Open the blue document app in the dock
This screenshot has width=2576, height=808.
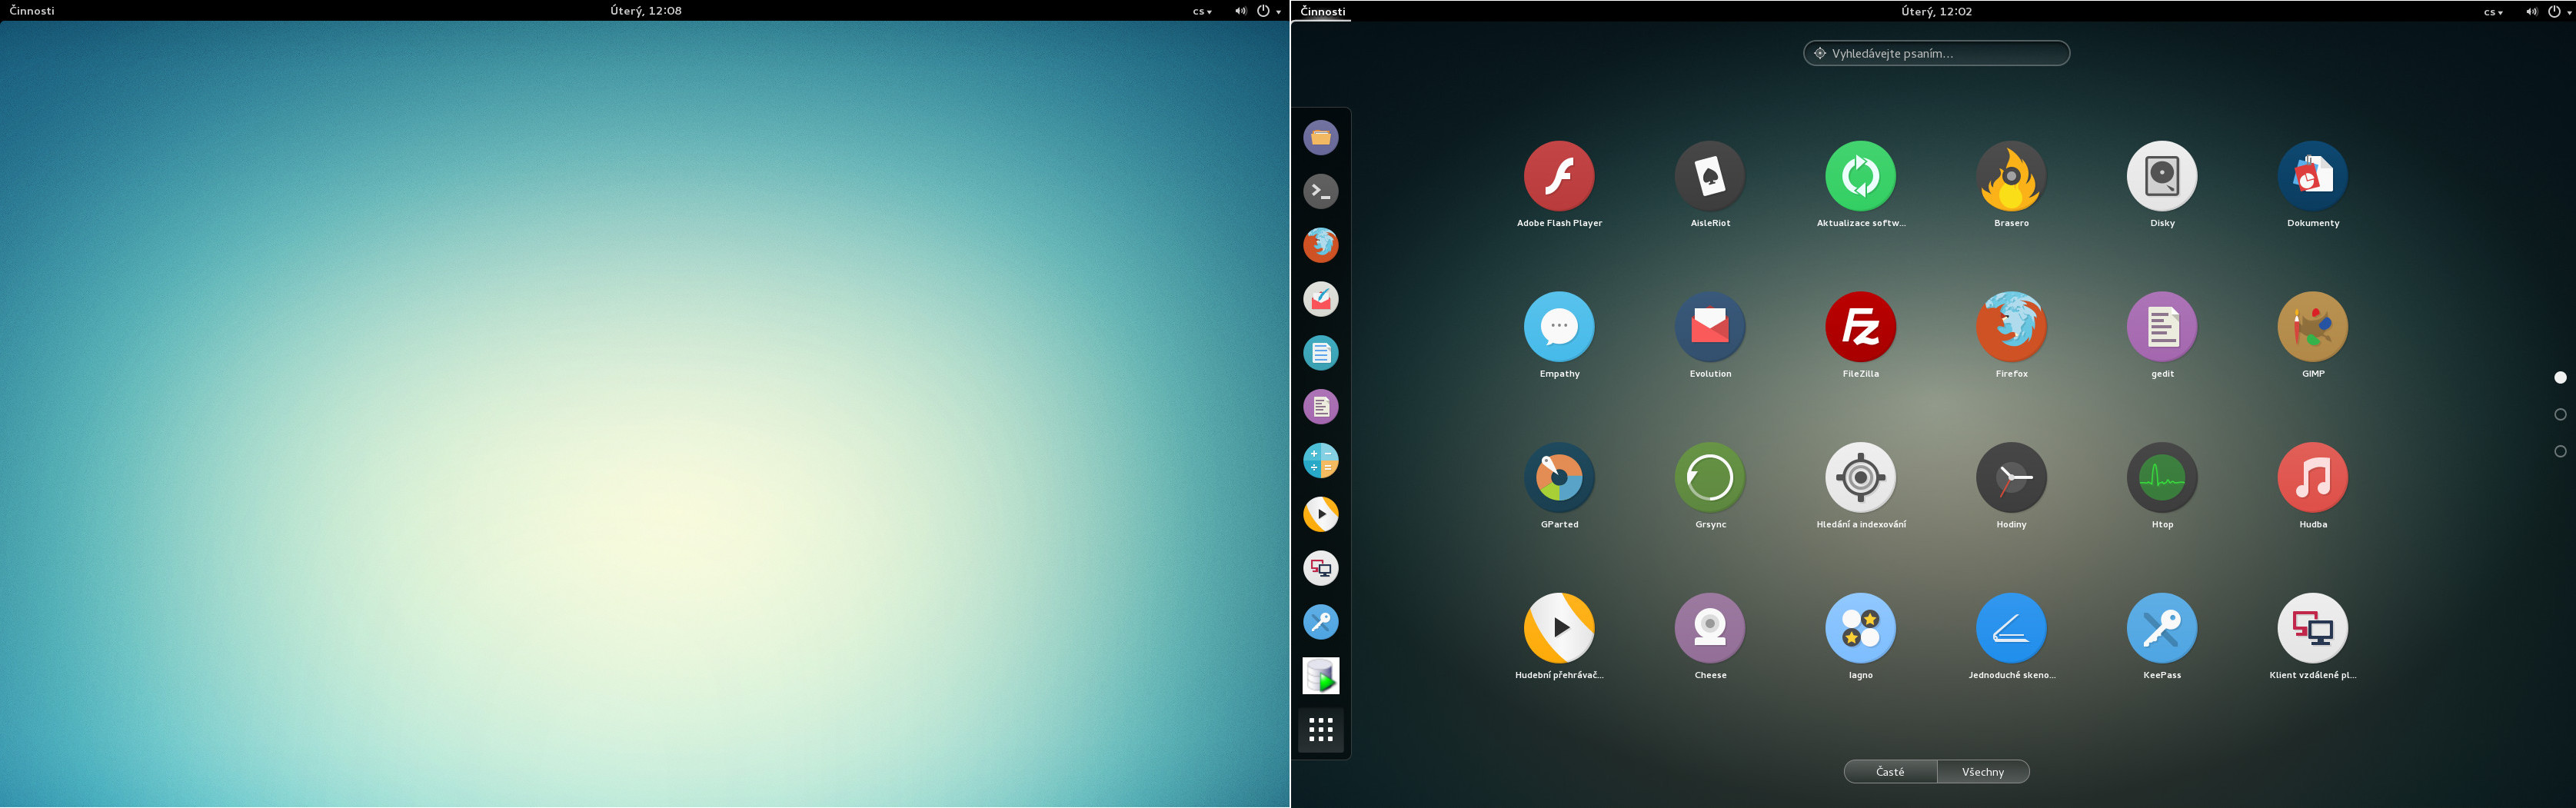1321,353
